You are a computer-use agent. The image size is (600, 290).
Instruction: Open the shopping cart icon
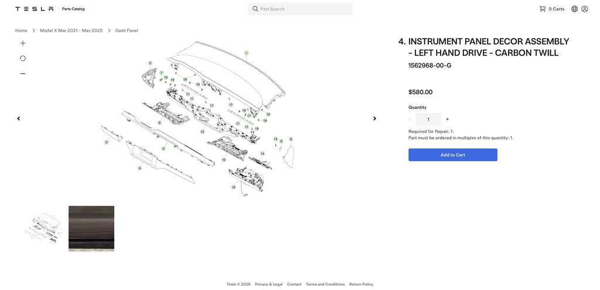coord(542,9)
